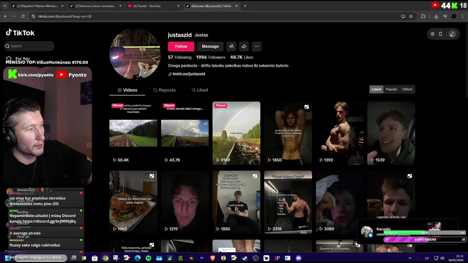Open the browser downloads icon
The image size is (468, 263).
(436, 16)
